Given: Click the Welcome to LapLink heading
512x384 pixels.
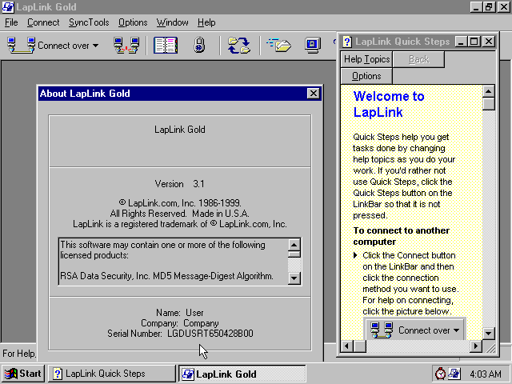Looking at the screenshot, I should pos(389,104).
